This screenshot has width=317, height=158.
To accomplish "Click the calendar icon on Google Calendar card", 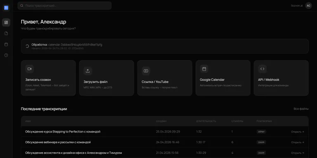I will click(x=204, y=69).
